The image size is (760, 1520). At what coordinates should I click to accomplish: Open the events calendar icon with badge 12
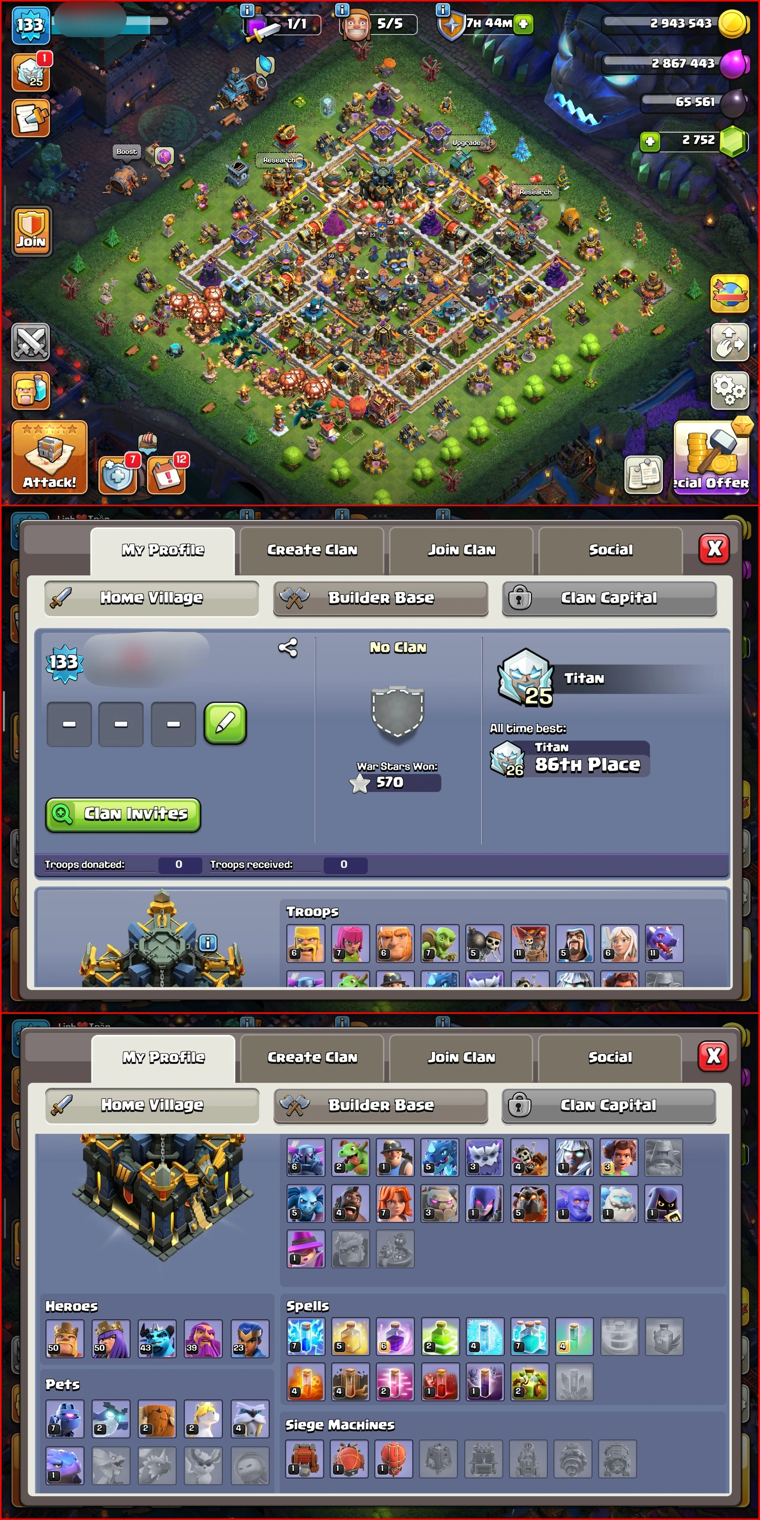pyautogui.click(x=167, y=475)
